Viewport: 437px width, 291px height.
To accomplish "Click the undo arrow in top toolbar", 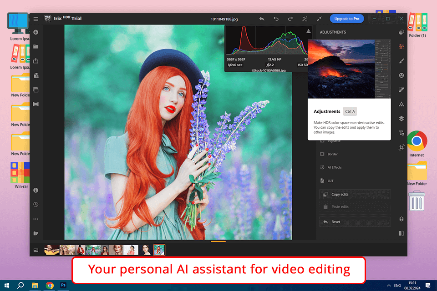I will (x=276, y=19).
